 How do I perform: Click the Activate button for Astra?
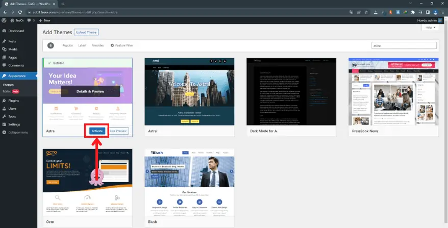click(97, 131)
